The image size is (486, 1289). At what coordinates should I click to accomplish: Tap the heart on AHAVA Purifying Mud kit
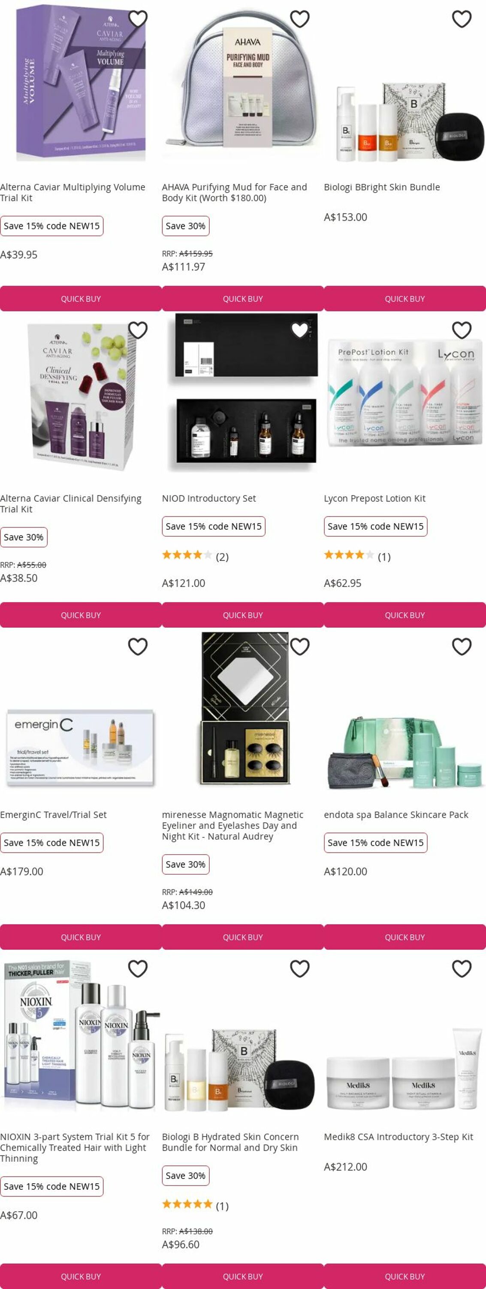(300, 19)
